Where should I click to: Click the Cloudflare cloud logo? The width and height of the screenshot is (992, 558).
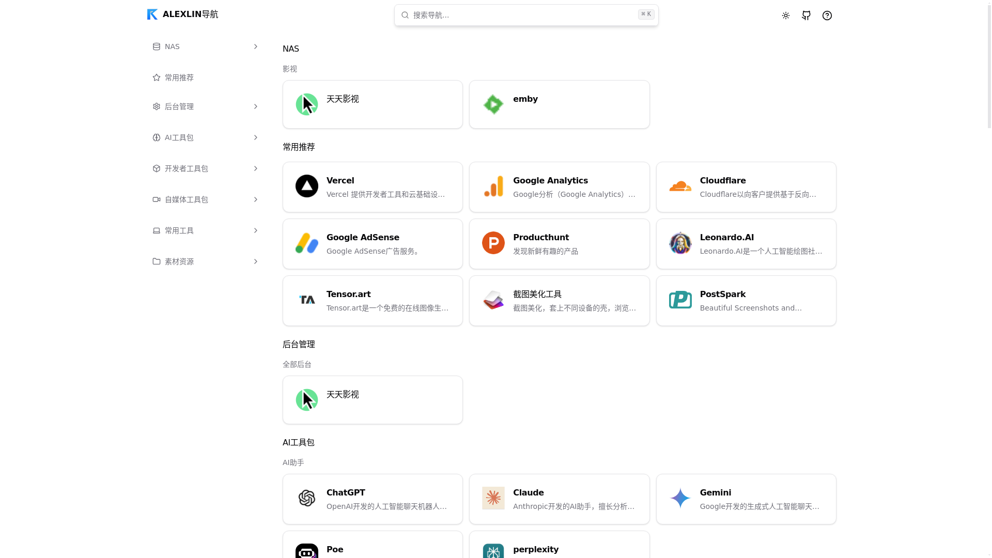tap(680, 186)
